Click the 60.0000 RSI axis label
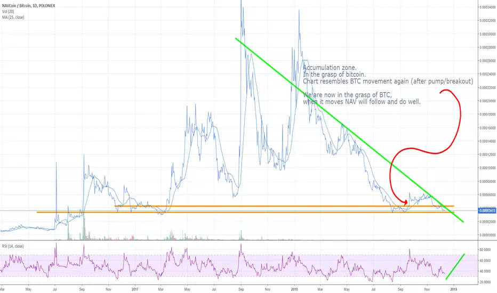Viewport: 497px width, 293px height. [485, 261]
